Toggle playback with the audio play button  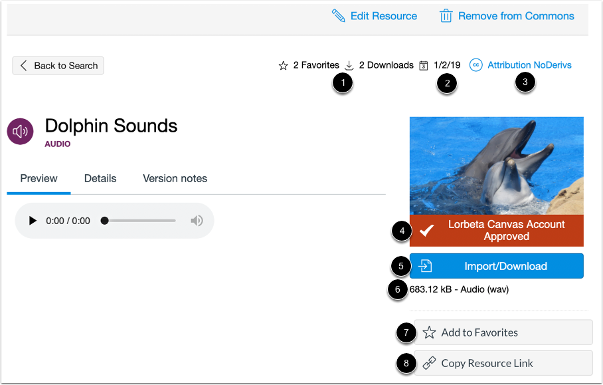(32, 220)
